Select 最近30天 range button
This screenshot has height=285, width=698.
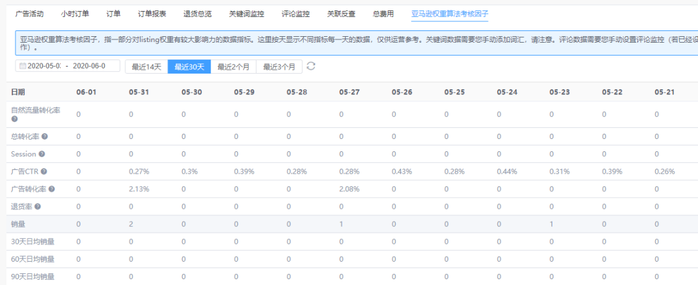[x=189, y=67]
